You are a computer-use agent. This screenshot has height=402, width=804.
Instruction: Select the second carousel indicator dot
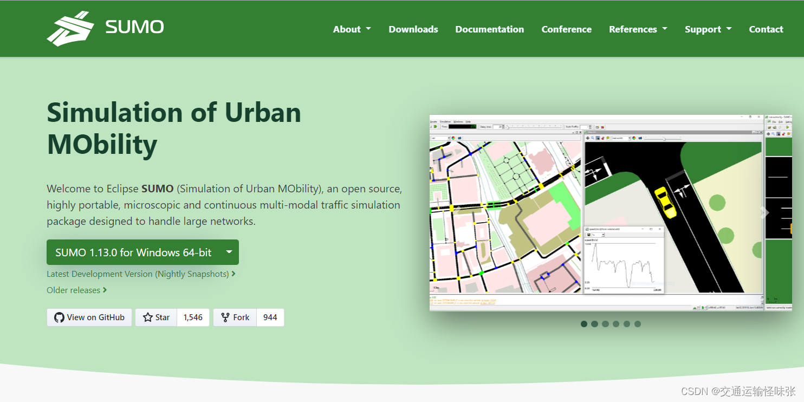coord(595,324)
